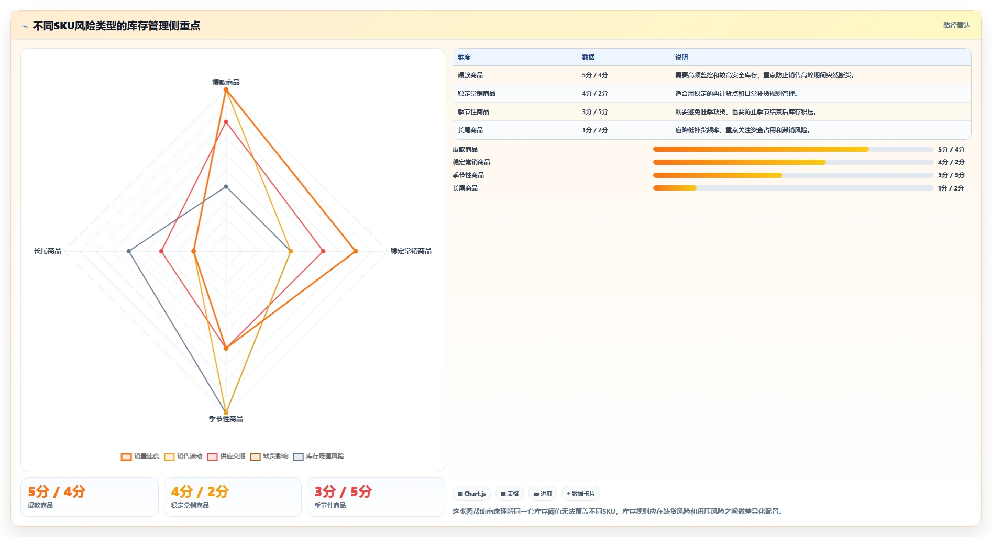
Task: Click the 稳定常销商品 progress bar
Action: pyautogui.click(x=793, y=162)
